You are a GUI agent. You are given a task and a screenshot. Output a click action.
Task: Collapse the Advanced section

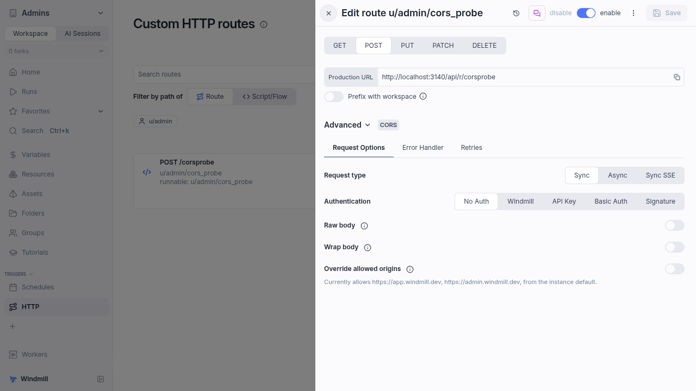pos(347,125)
